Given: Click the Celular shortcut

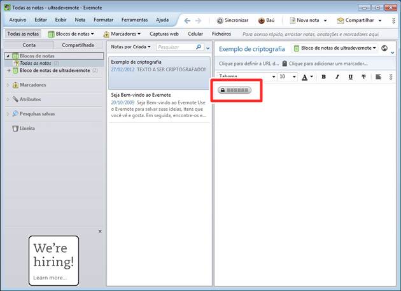Looking at the screenshot, I should (x=195, y=34).
